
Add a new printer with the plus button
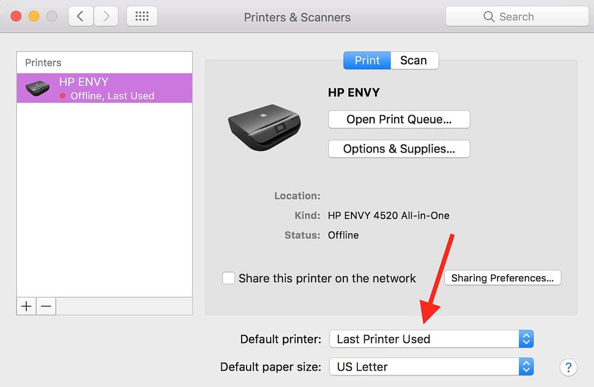[x=26, y=306]
